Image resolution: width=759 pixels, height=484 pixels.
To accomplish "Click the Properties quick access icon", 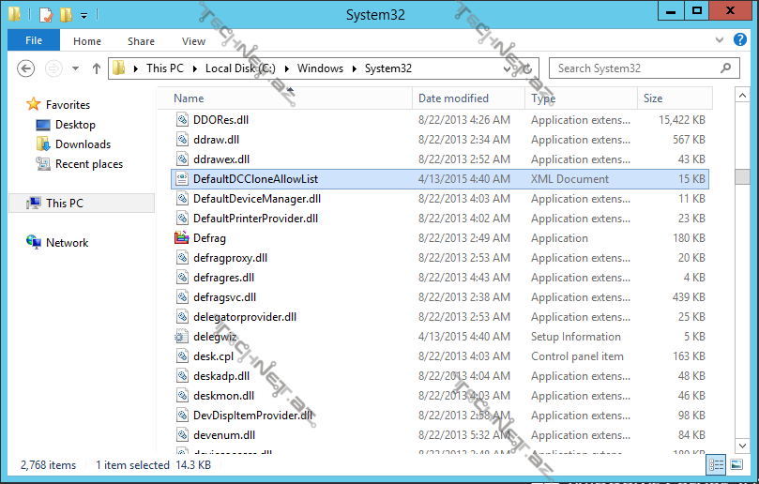I will [x=45, y=14].
